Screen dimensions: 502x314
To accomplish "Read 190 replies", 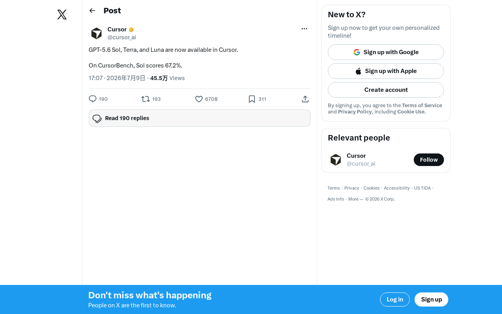I will coord(200,118).
